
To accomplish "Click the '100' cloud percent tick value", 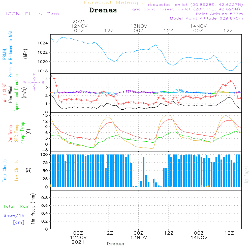I will [x=44, y=154].
